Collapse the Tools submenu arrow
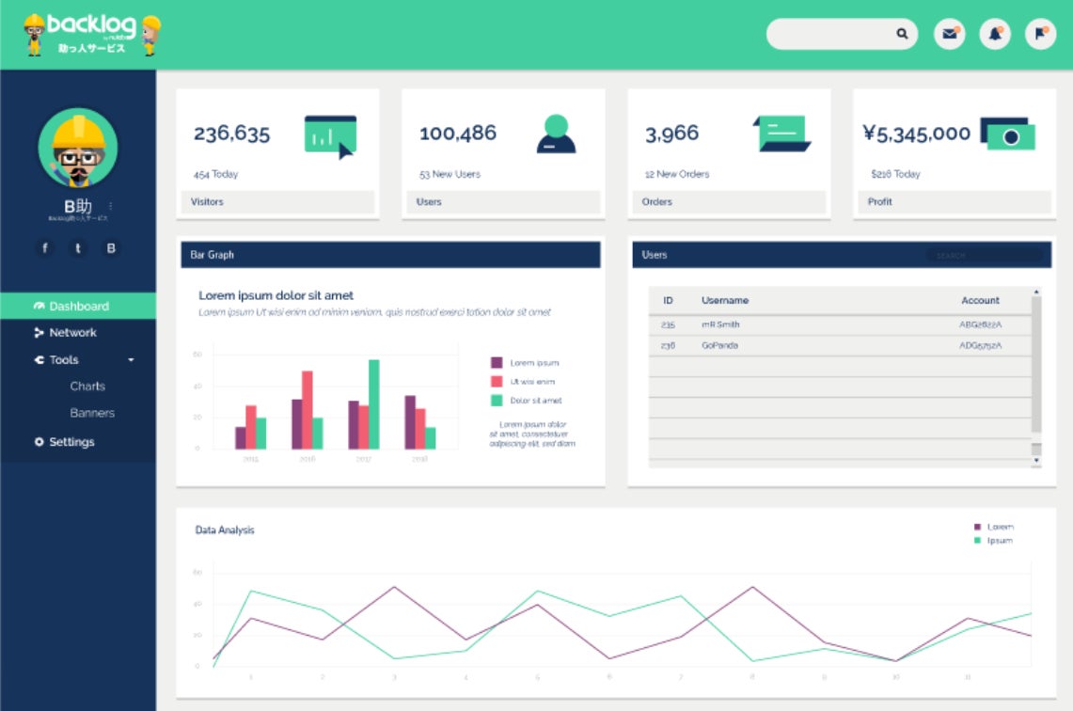 point(131,360)
